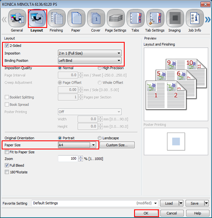
Task: Enable the 180° Rotate checkbox
Action: (7, 172)
